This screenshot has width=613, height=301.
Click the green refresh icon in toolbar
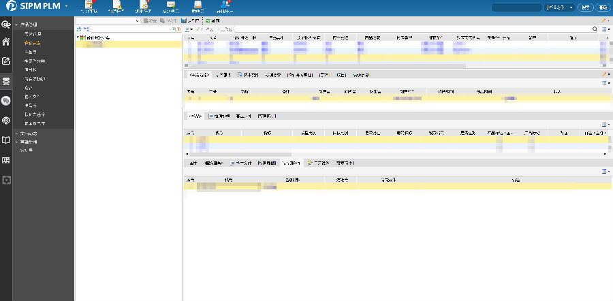coord(208,21)
